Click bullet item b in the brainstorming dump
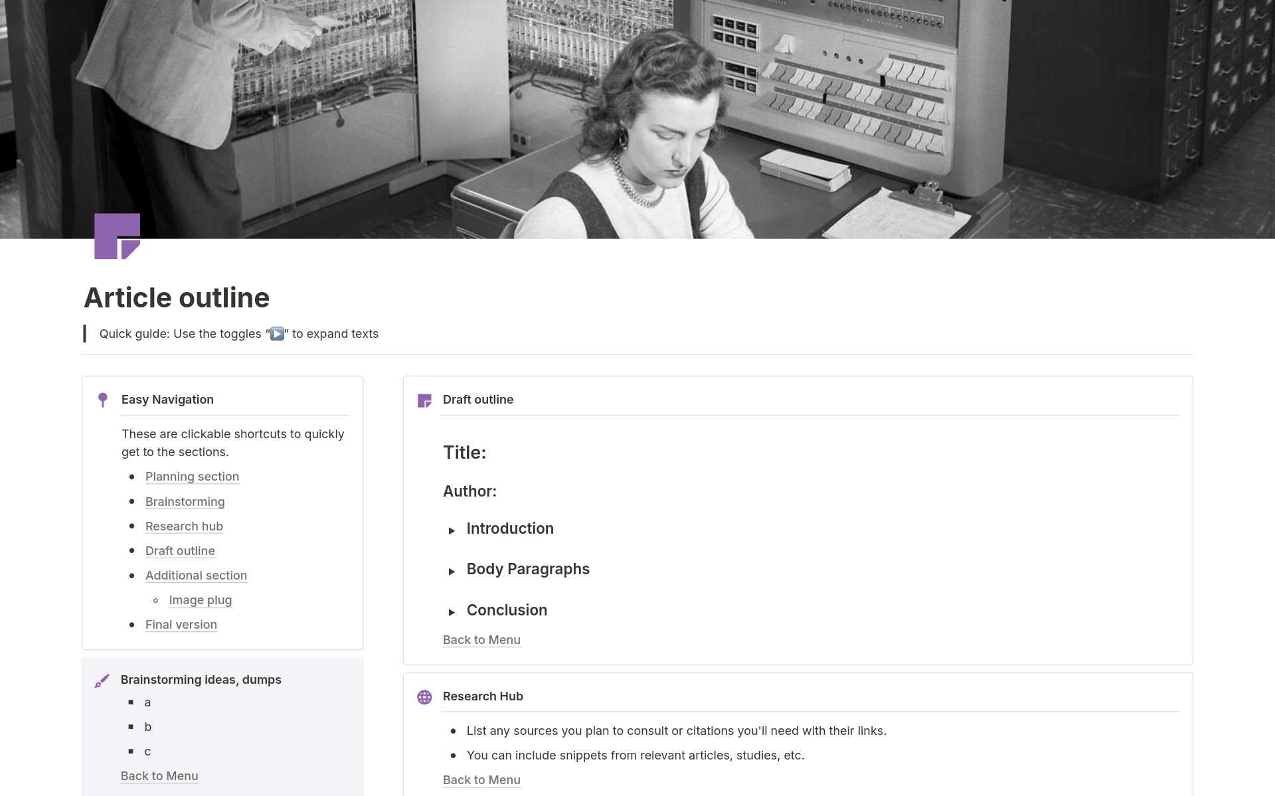Image resolution: width=1275 pixels, height=796 pixels. tap(147, 726)
